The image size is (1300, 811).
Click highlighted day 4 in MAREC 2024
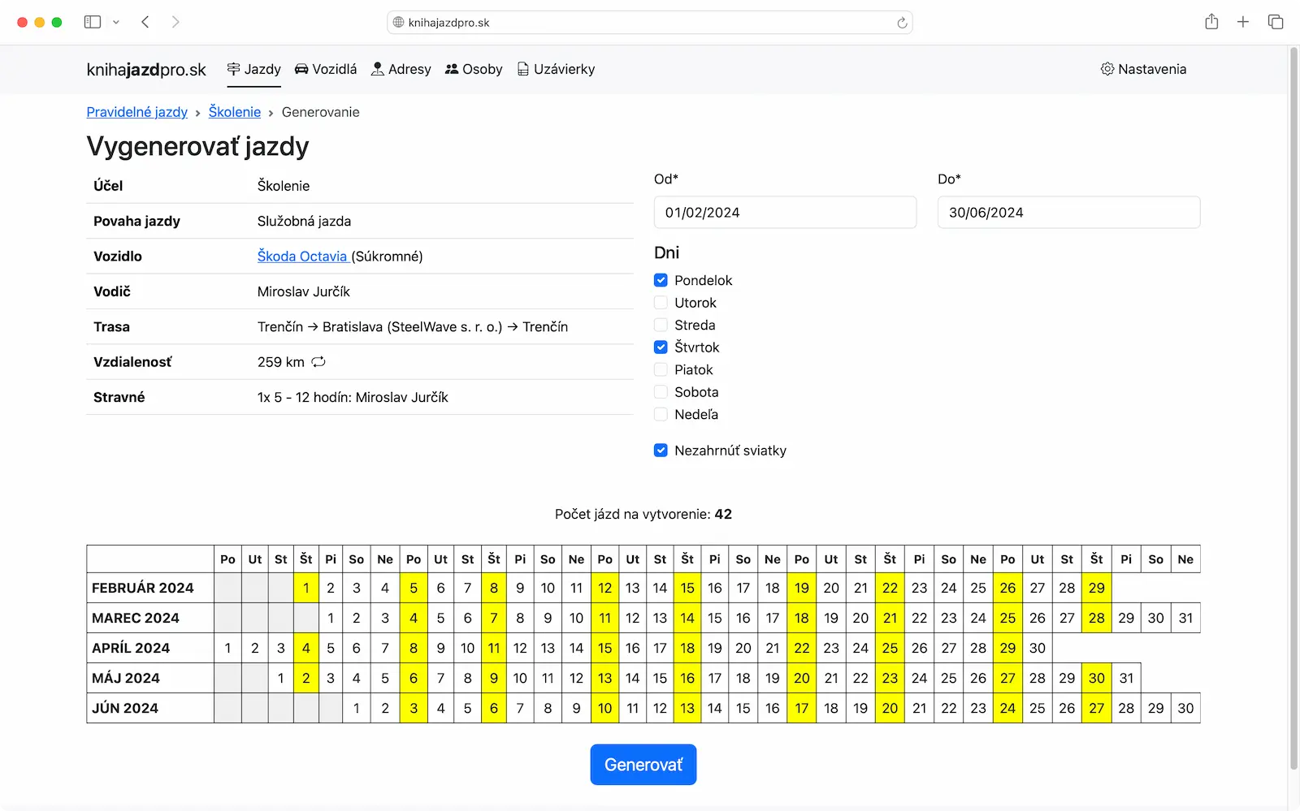point(414,618)
